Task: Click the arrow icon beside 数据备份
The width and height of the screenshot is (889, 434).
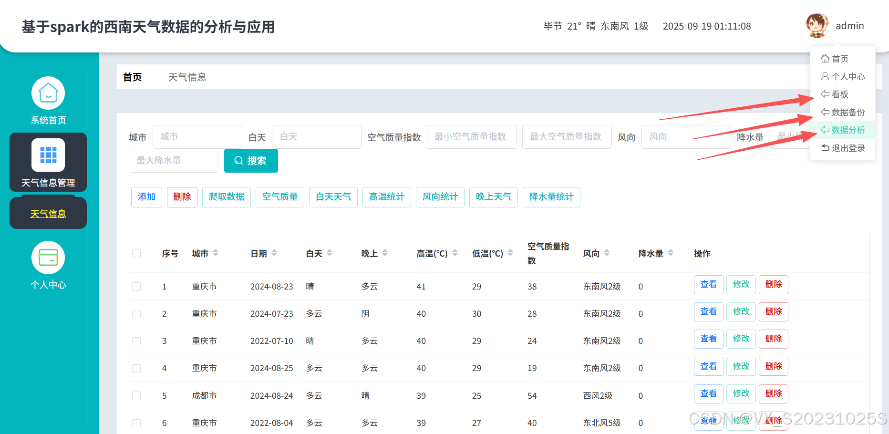Action: coord(825,112)
